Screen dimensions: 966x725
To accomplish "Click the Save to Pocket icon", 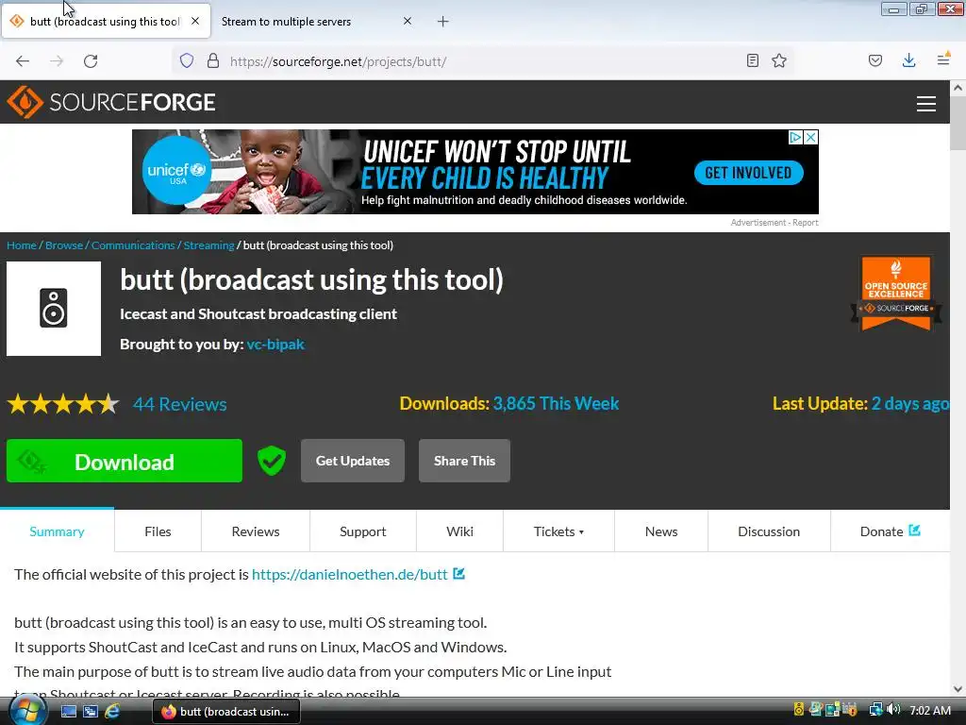I will tap(875, 60).
